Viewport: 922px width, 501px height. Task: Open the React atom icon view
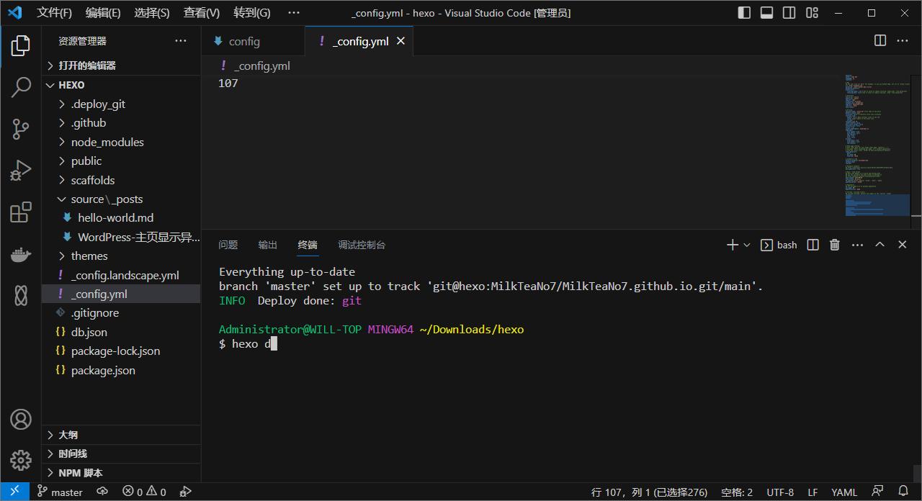(21, 294)
